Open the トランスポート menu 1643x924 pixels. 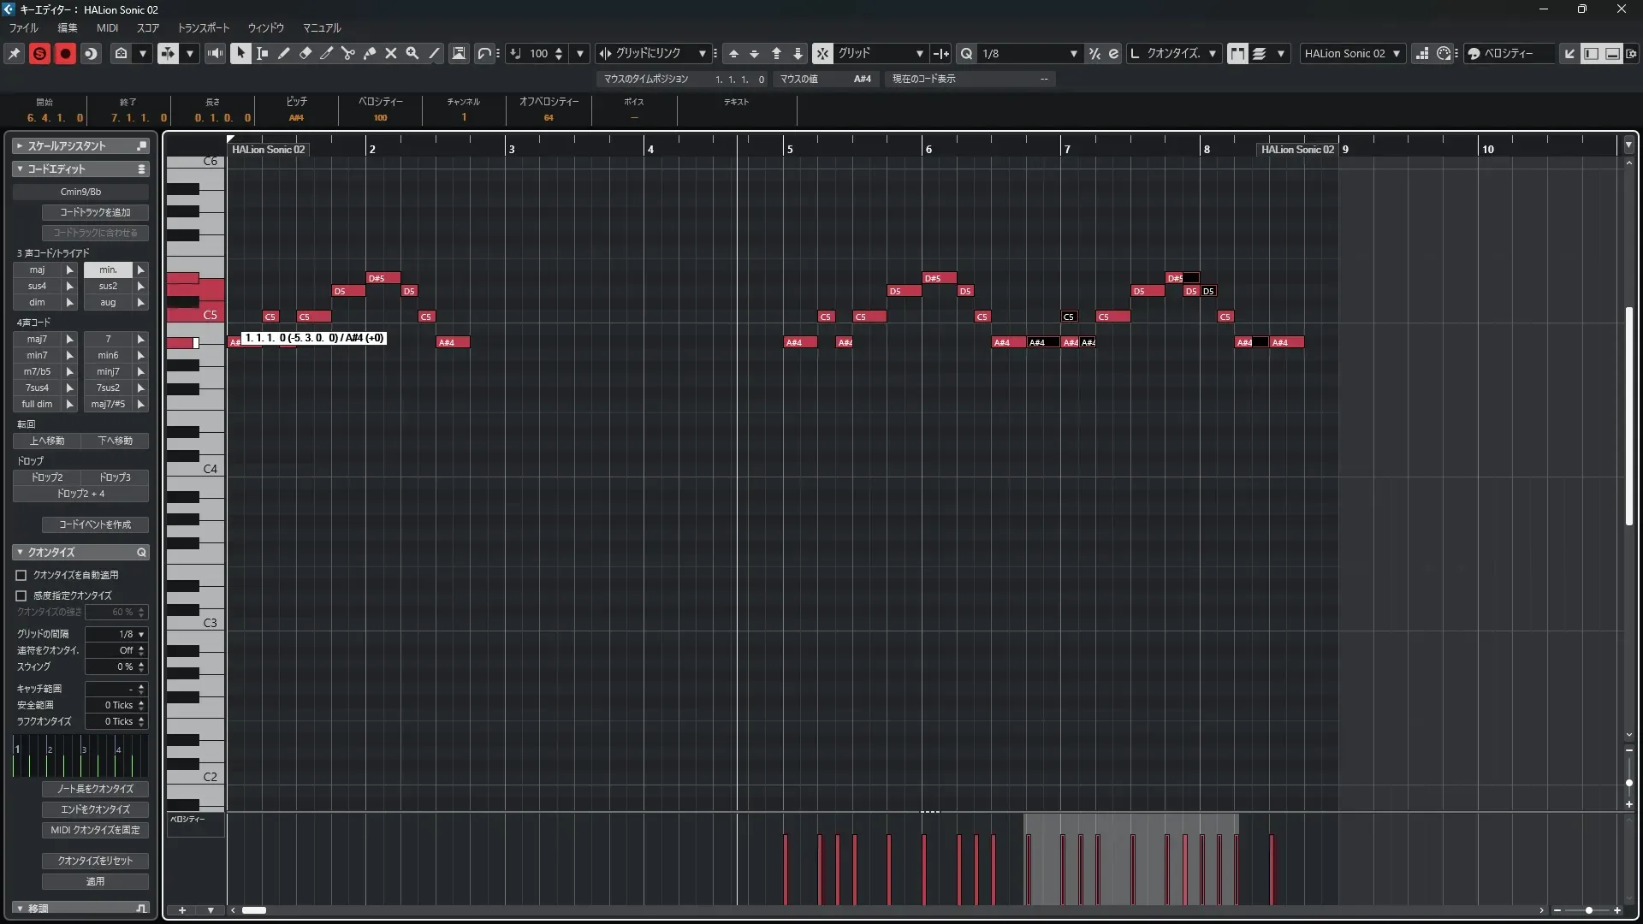click(x=203, y=27)
